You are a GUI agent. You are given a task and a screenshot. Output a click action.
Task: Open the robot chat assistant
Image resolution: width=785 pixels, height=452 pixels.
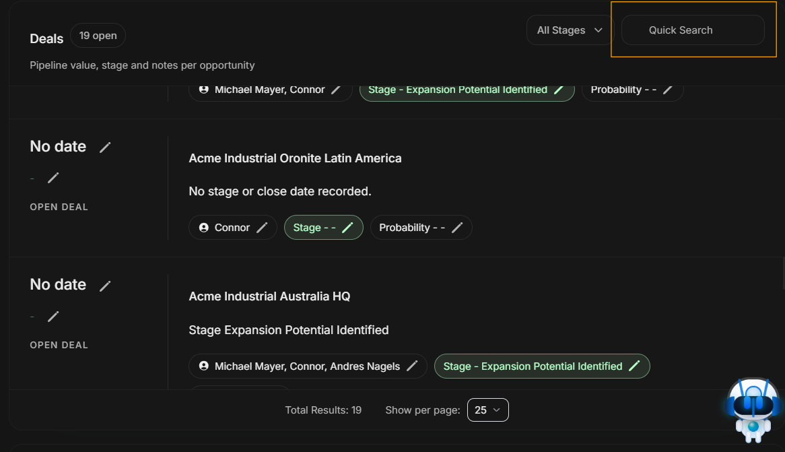753,410
